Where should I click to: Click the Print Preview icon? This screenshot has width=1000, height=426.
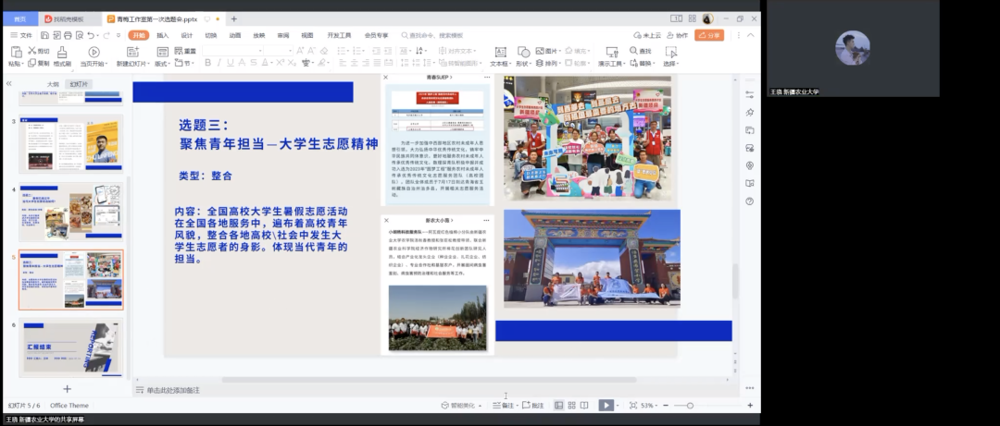click(80, 36)
